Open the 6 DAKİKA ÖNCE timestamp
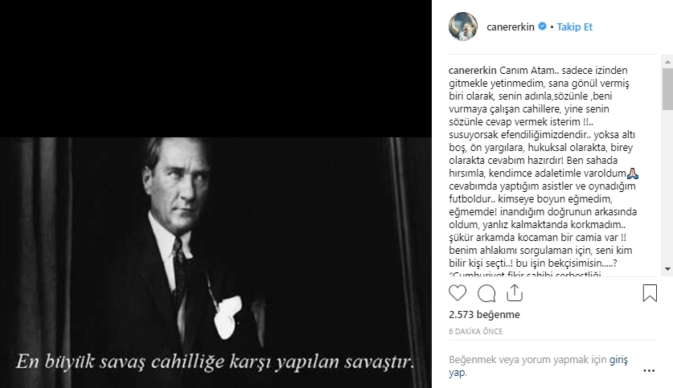Viewport: 673px width, 388px height. (475, 332)
